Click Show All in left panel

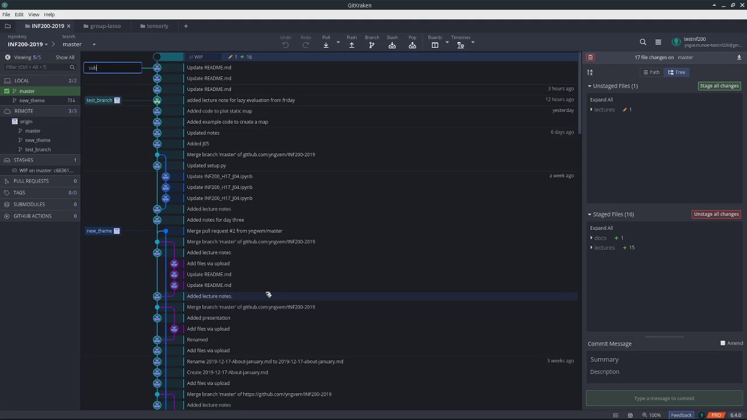[65, 57]
